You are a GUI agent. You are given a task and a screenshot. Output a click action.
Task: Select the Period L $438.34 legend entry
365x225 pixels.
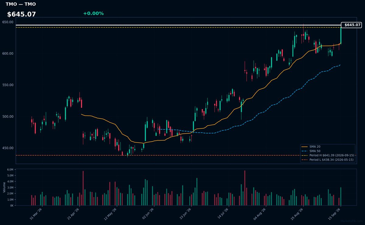[328, 160]
